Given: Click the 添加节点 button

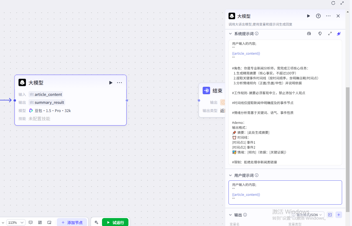Looking at the screenshot, I should click(72, 222).
